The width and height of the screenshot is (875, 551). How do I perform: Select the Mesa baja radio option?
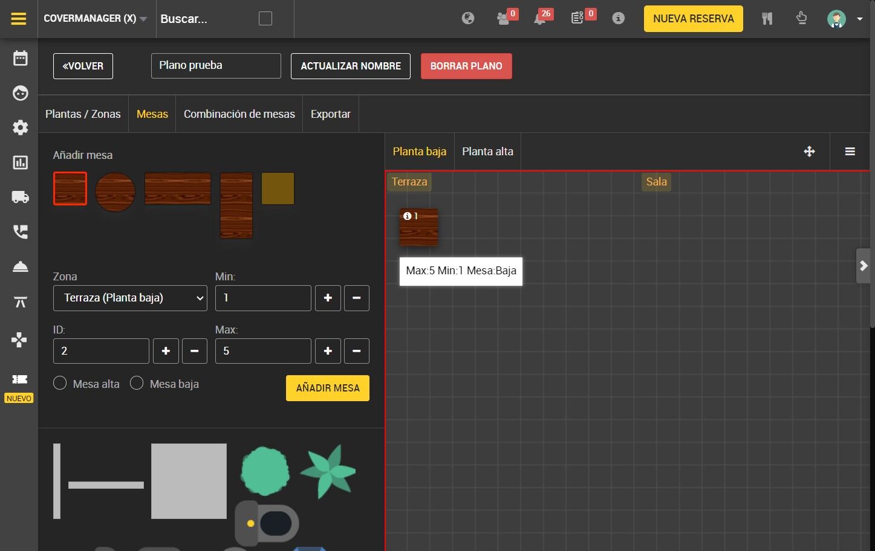coord(137,384)
